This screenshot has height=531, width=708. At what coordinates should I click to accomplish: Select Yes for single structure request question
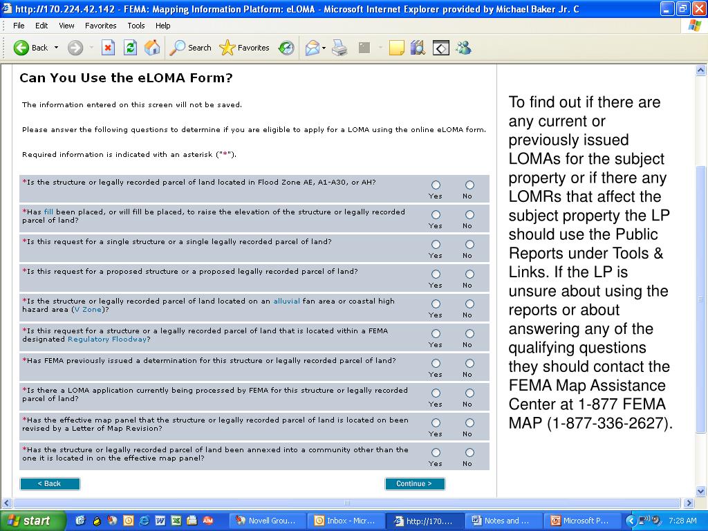pos(436,244)
